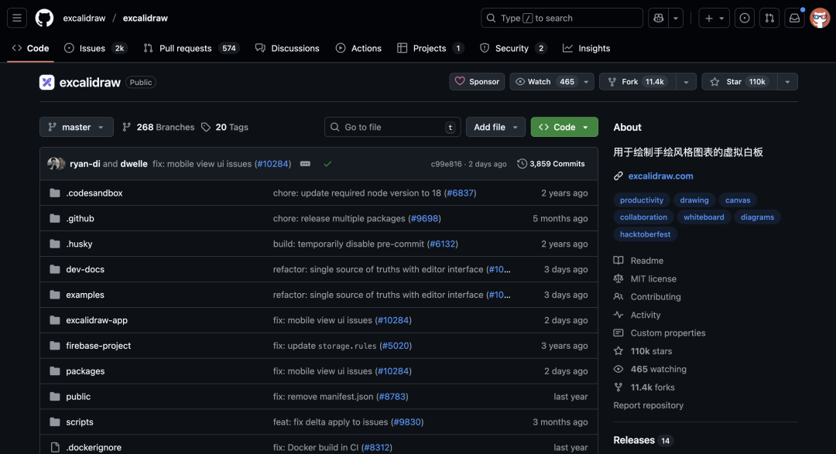Open the pull requests icon in the header
836x454 pixels.
[769, 17]
